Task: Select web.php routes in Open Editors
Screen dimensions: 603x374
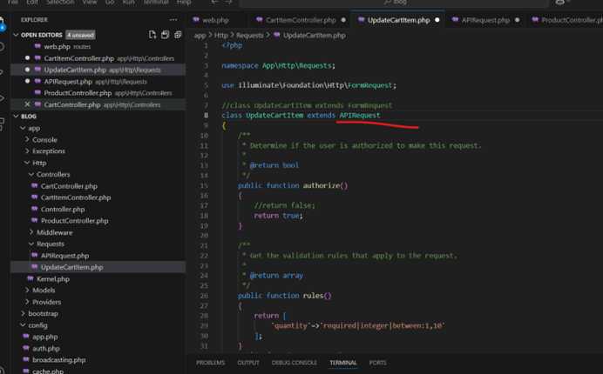Action: click(x=67, y=46)
